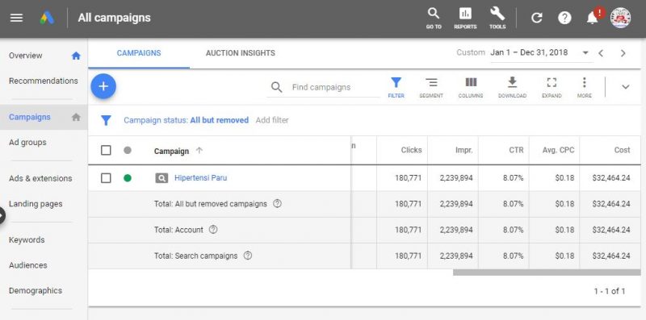646x320 pixels.
Task: Collapse the toolbar with the chevron
Action: [x=625, y=87]
